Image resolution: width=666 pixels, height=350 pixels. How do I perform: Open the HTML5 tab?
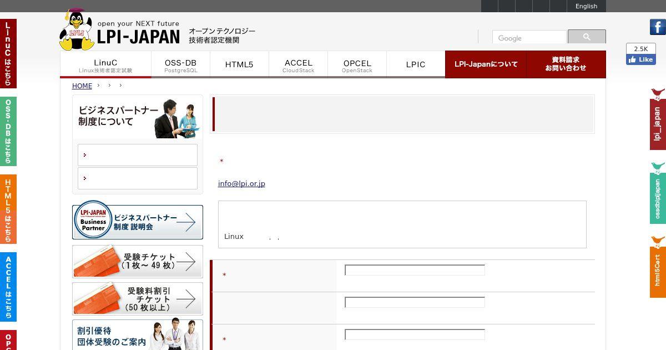pyautogui.click(x=239, y=64)
